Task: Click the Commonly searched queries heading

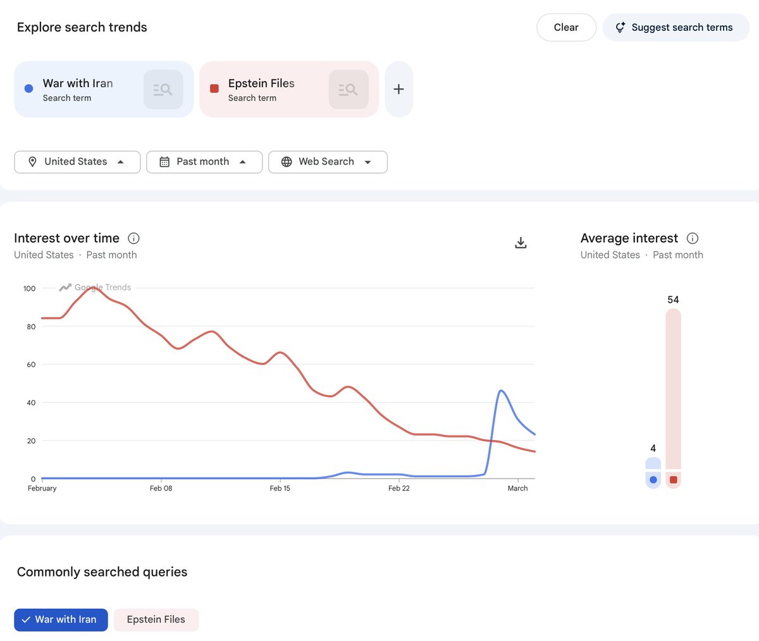Action: (x=102, y=572)
